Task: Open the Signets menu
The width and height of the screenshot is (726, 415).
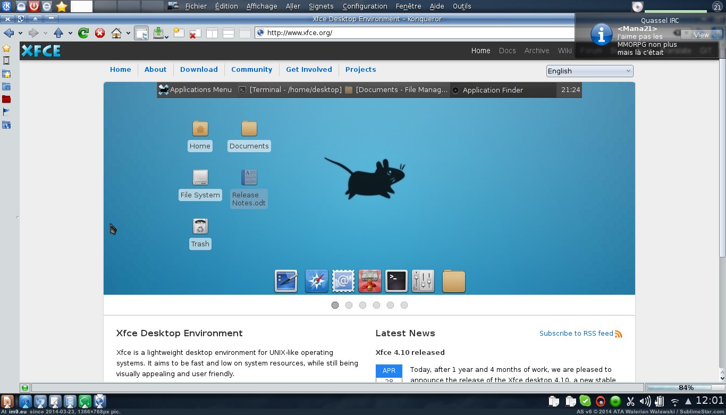Action: pyautogui.click(x=321, y=6)
